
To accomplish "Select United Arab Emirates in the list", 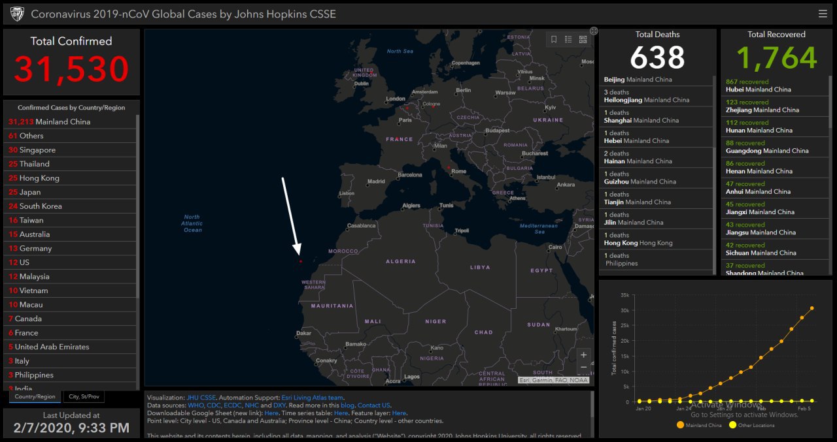I will (71, 347).
